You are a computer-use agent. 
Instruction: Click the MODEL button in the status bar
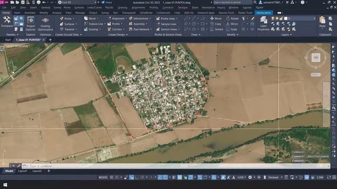pyautogui.click(x=103, y=177)
